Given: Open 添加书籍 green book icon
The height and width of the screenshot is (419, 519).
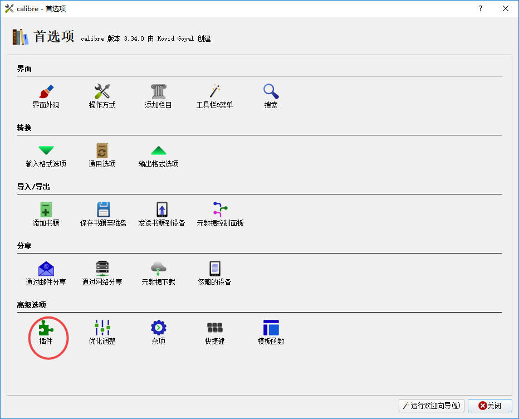Looking at the screenshot, I should [46, 209].
